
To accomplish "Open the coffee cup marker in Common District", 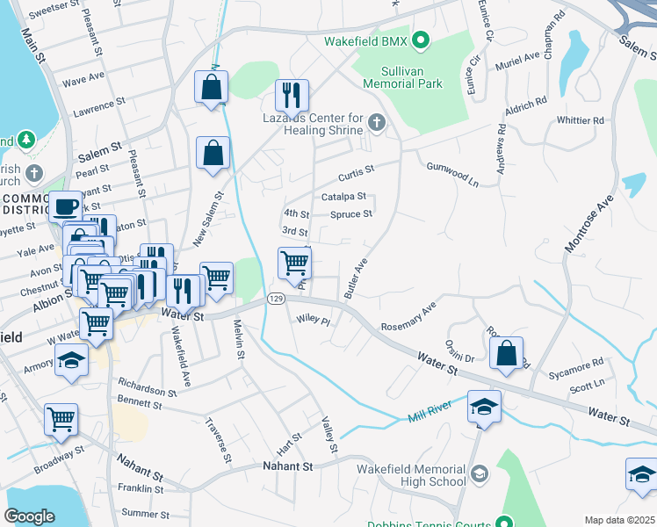I will click(66, 207).
